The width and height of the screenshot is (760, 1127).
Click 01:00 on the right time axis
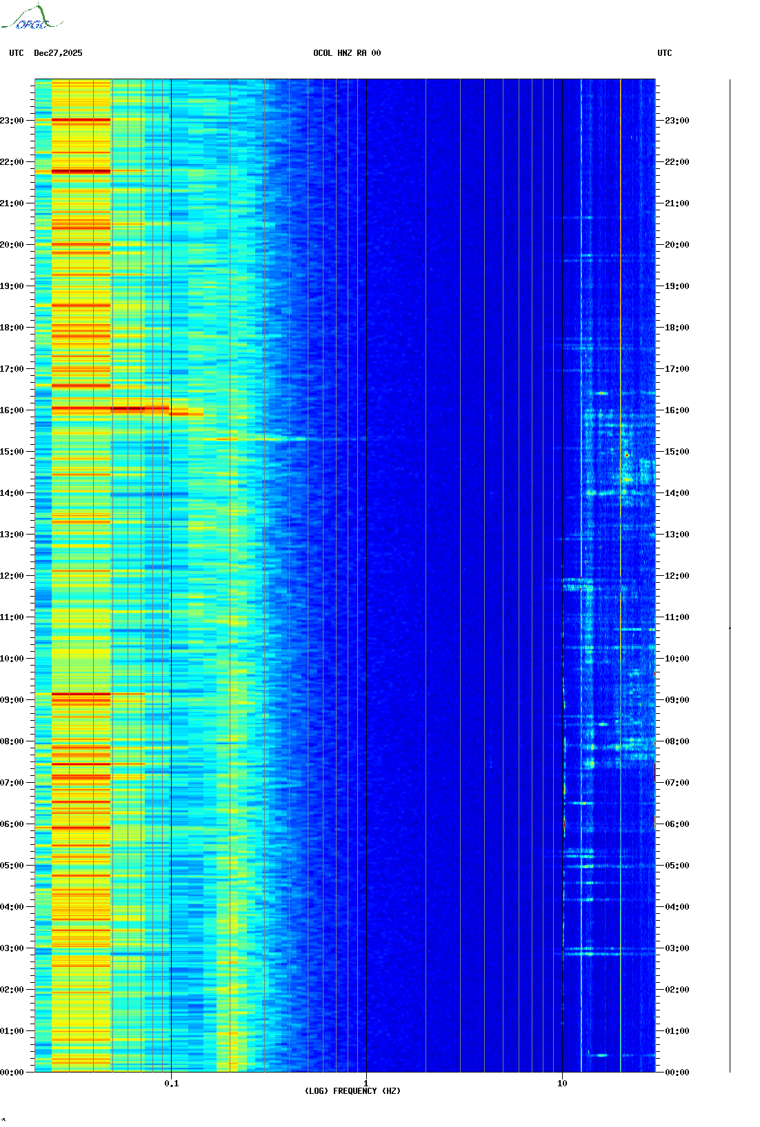point(677,1031)
